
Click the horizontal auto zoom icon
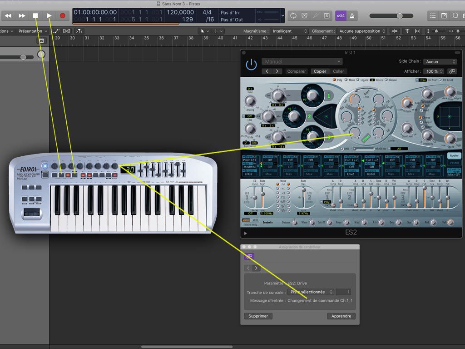click(x=417, y=31)
